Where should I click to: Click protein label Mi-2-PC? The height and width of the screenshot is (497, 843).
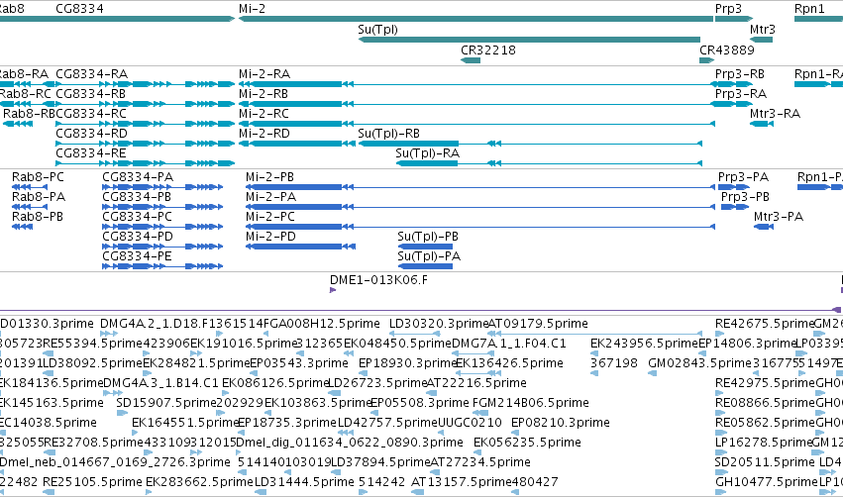[x=270, y=217]
